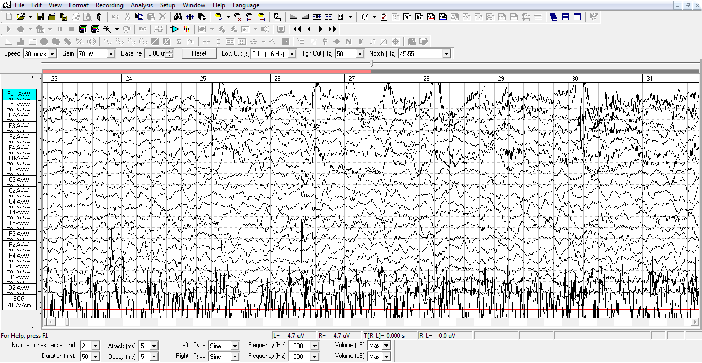Select the Fp1-AvW channel label
This screenshot has width=702, height=363.
click(19, 94)
